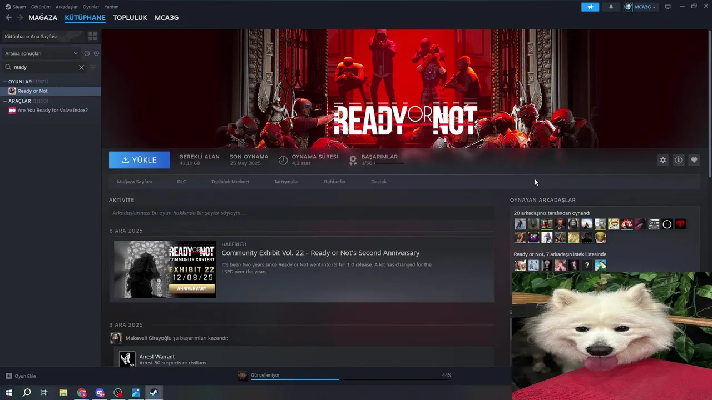Click the Oyun Ekle plus icon
The width and height of the screenshot is (712, 400).
pyautogui.click(x=8, y=376)
